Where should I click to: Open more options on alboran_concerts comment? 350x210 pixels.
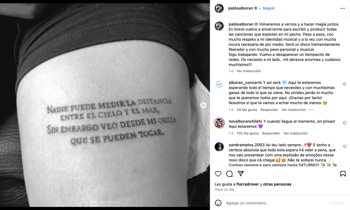pyautogui.click(x=311, y=110)
